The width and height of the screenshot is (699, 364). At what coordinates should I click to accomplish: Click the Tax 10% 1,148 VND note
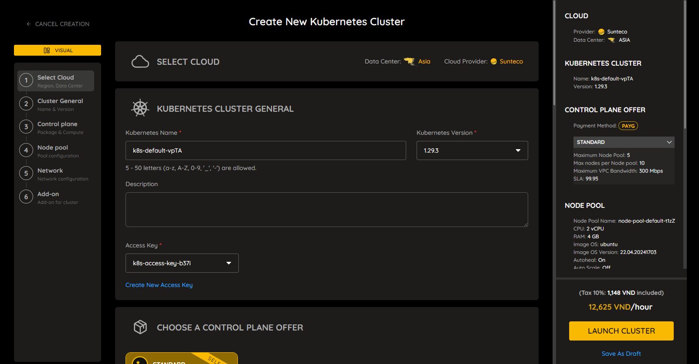(x=621, y=293)
